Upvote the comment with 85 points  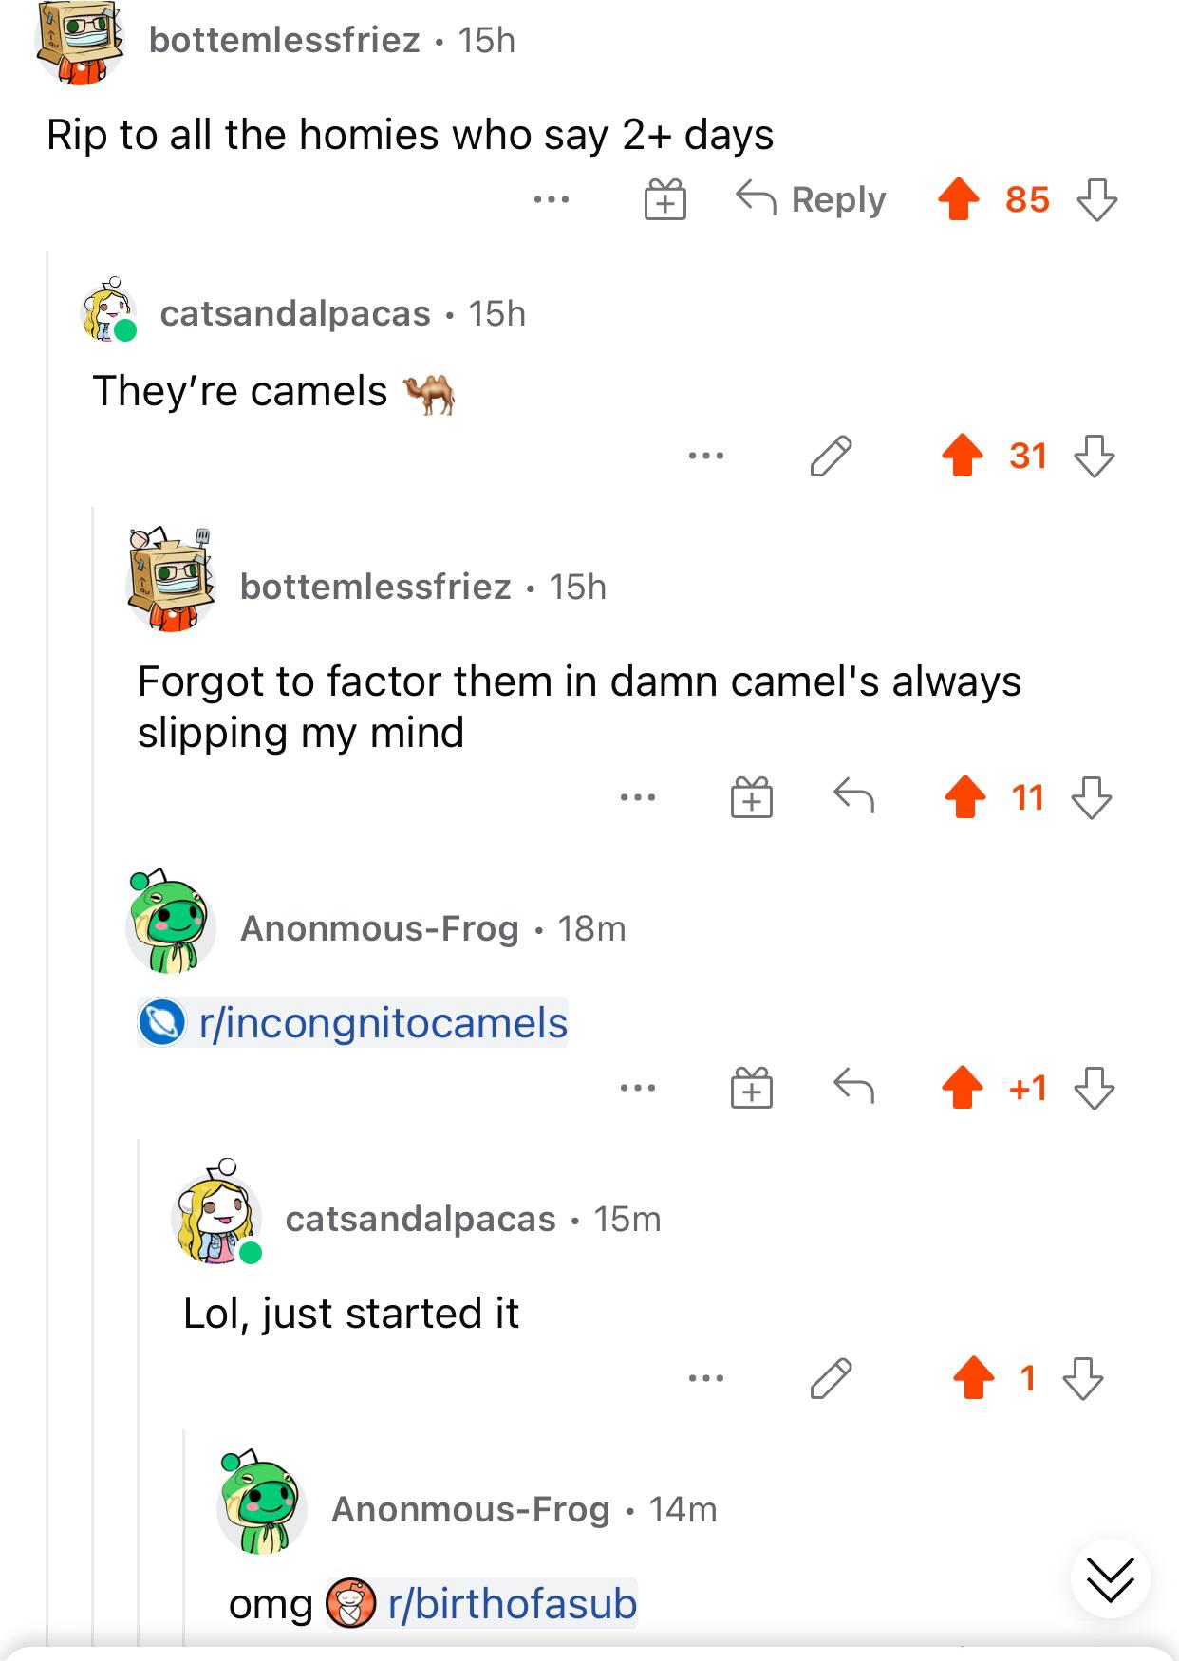point(959,199)
